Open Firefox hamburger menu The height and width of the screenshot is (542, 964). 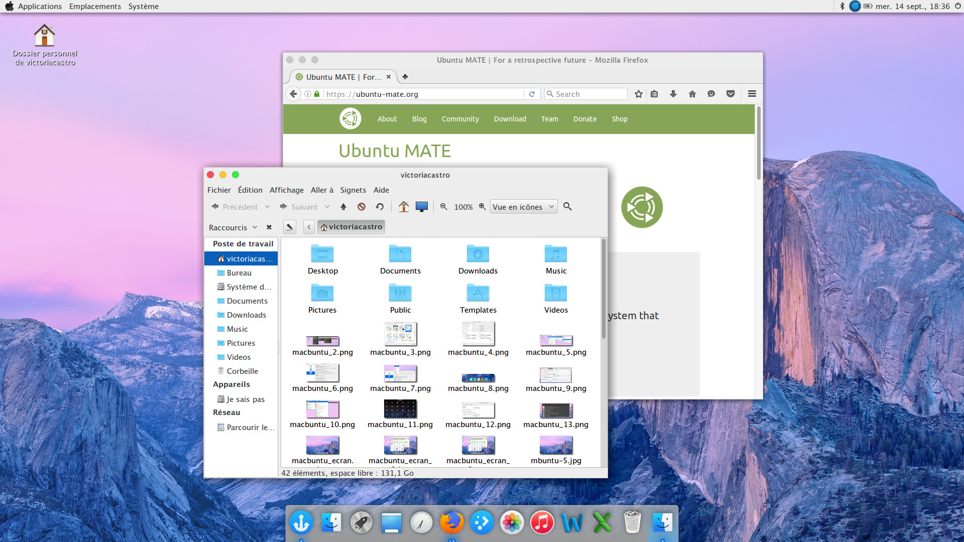coord(752,94)
